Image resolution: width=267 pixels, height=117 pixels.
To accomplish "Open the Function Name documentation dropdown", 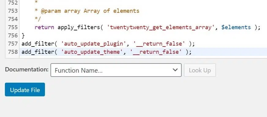I will (x=116, y=70).
